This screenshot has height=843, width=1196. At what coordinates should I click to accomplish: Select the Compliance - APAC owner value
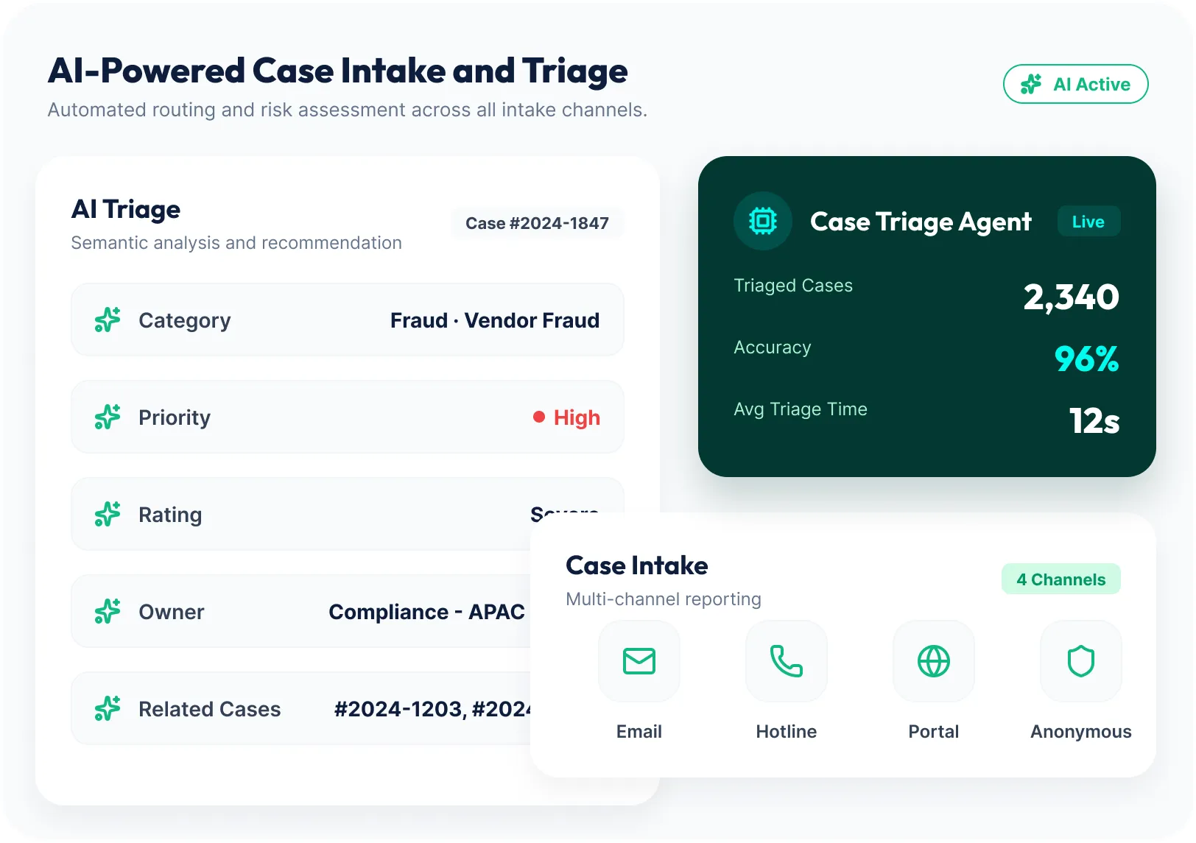click(x=426, y=612)
